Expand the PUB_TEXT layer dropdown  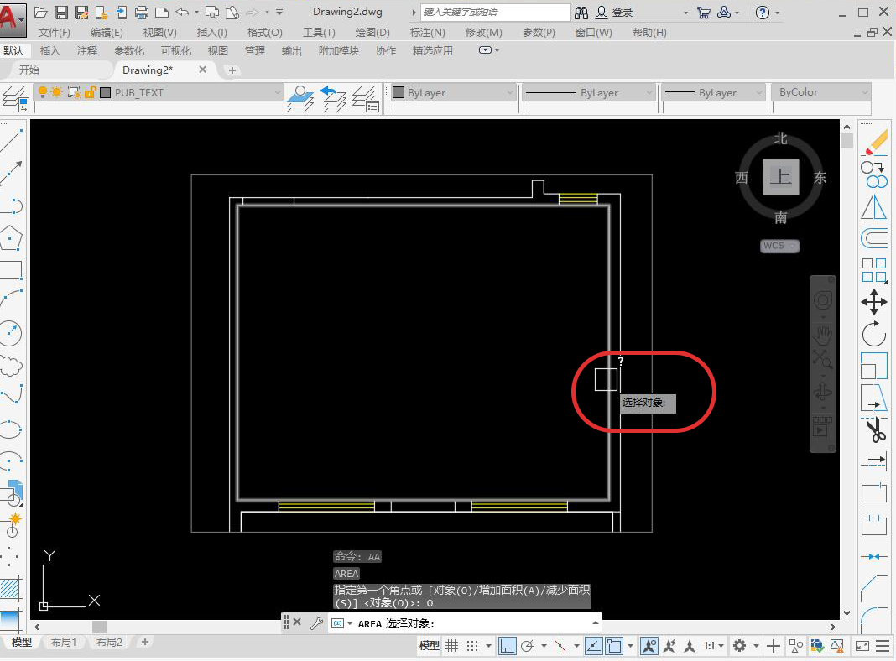(278, 92)
